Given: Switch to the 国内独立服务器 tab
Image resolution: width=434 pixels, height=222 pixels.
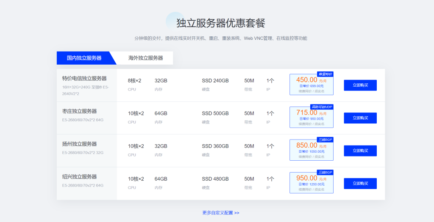Looking at the screenshot, I should point(84,58).
